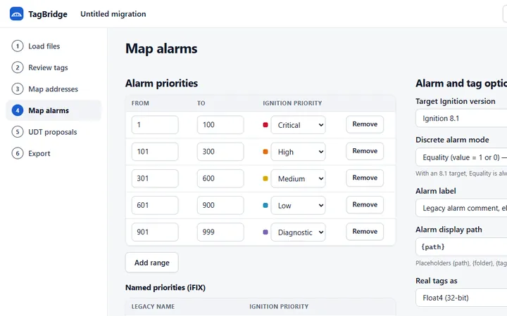
Task: Click the blue Low color swatch
Action: (x=265, y=205)
